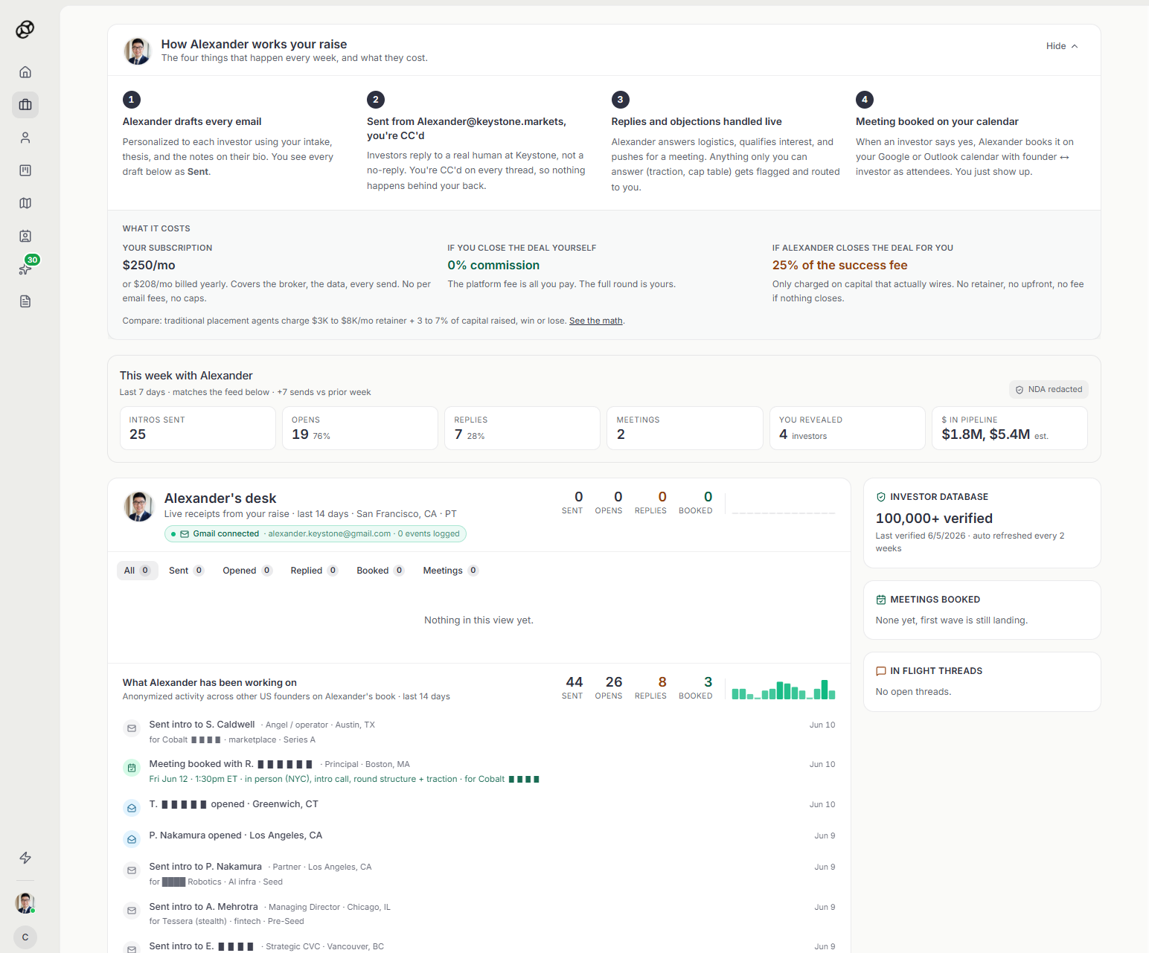The height and width of the screenshot is (953, 1149).
Task: Switch to the Meetings tab
Action: (x=450, y=571)
